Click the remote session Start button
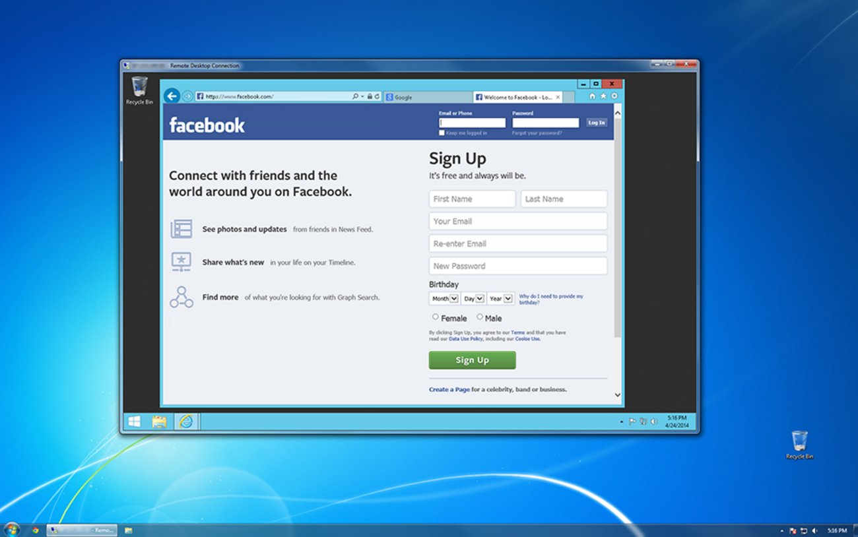 pos(134,422)
